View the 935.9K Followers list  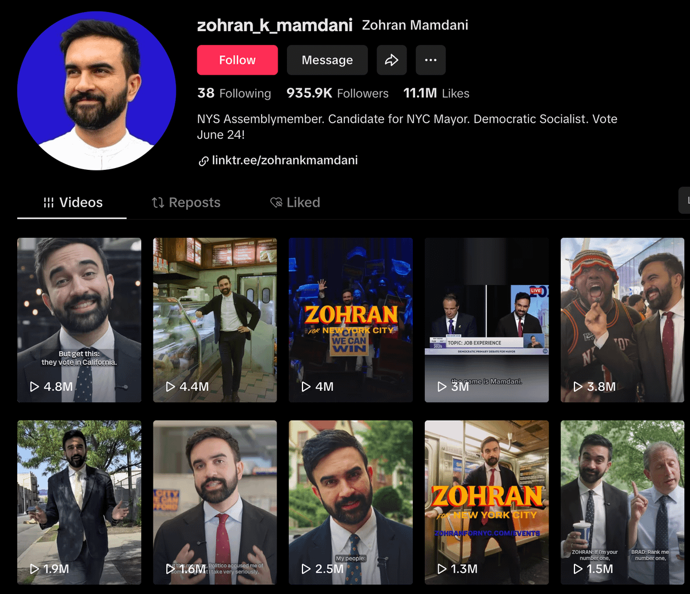[x=338, y=93]
